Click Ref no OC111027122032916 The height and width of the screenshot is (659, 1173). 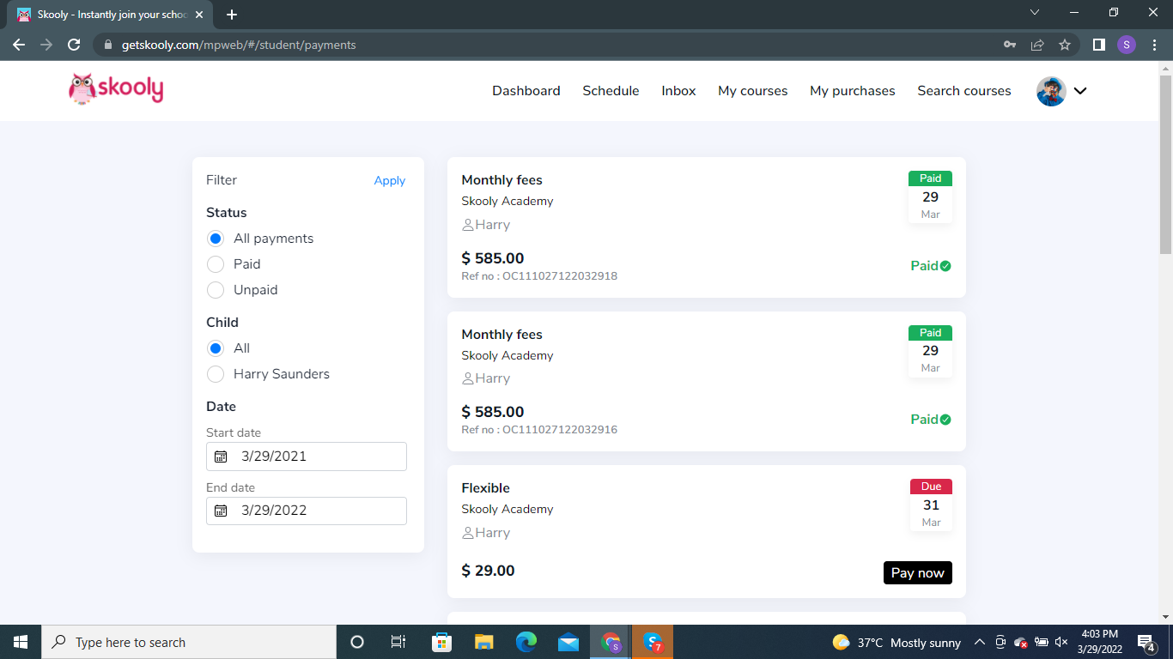(x=539, y=430)
